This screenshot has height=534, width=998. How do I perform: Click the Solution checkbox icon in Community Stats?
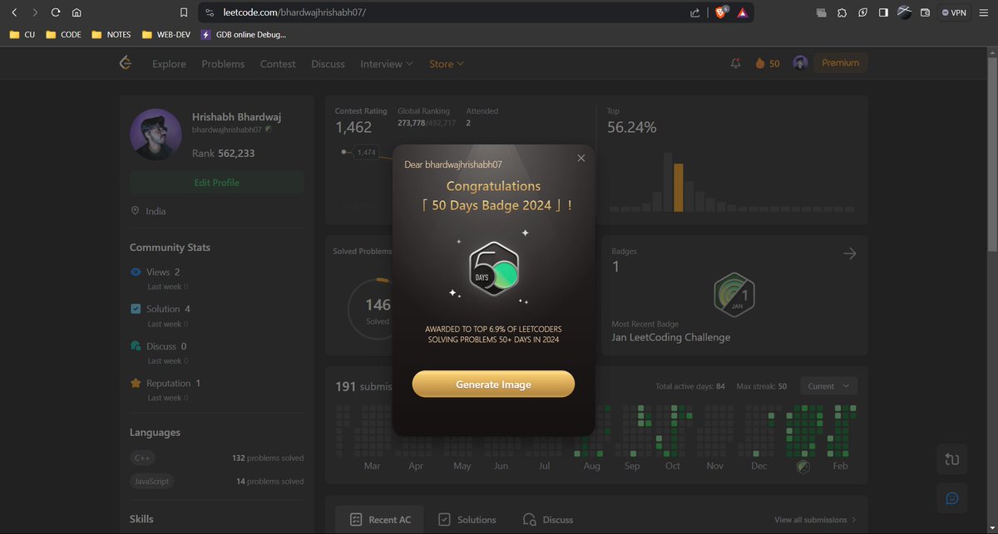[136, 308]
